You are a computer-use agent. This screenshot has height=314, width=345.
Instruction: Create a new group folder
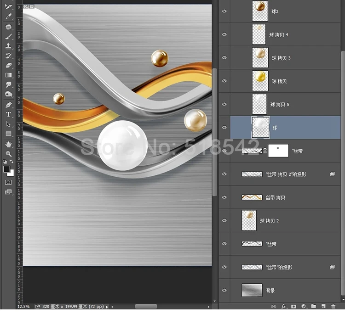[x=314, y=306]
